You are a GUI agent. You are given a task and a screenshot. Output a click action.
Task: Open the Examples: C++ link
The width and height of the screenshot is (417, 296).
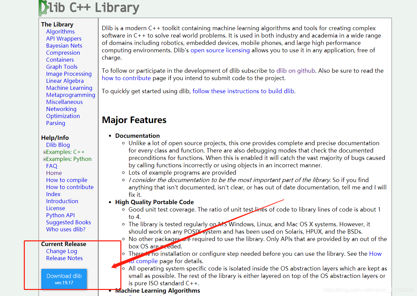tap(65, 152)
